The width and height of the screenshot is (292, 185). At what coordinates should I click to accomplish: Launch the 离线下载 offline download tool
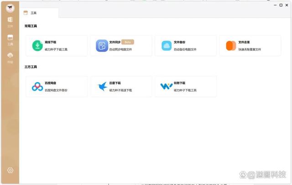point(57,45)
